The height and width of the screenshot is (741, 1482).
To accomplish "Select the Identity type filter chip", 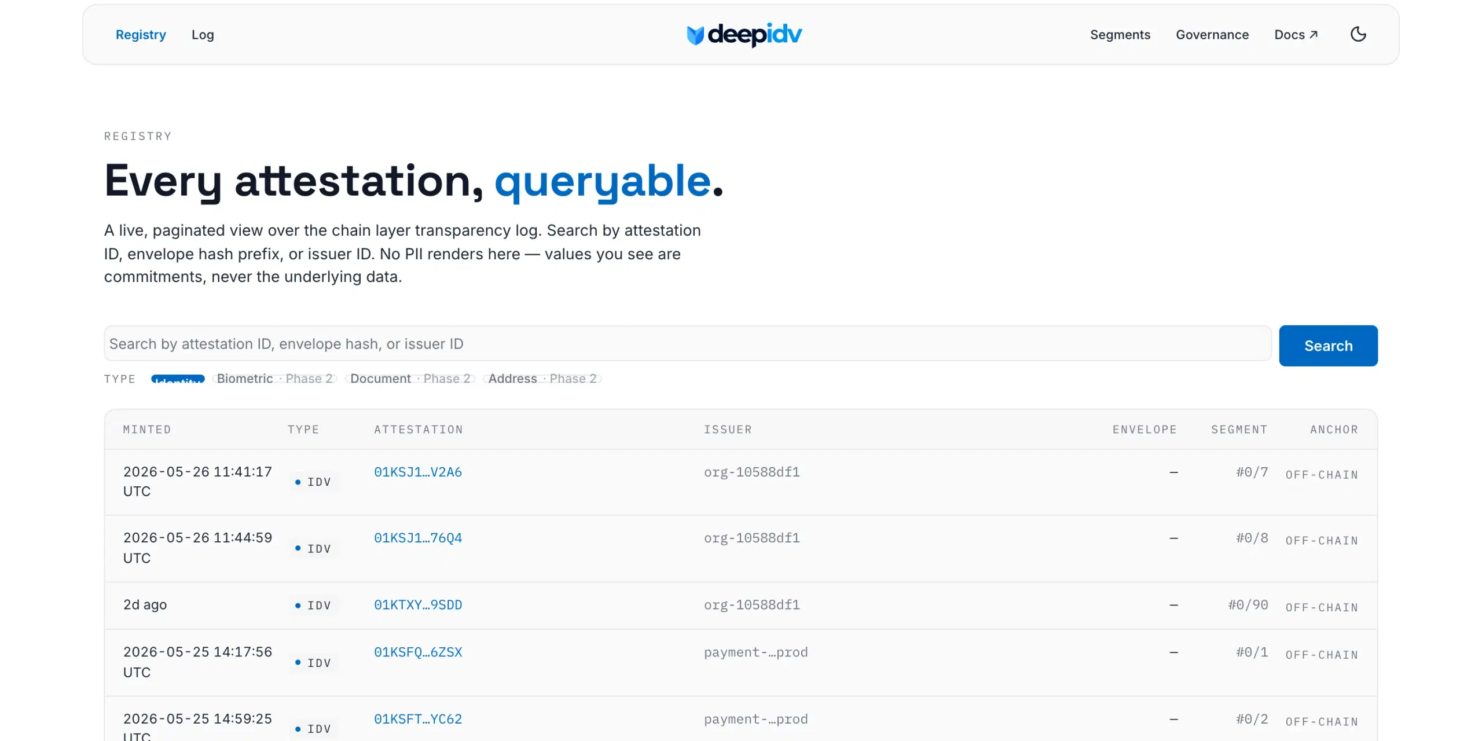I will click(x=178, y=379).
